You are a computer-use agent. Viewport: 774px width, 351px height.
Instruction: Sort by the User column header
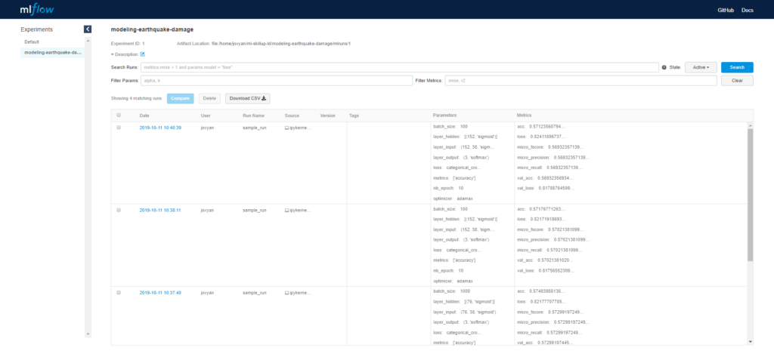[206, 115]
